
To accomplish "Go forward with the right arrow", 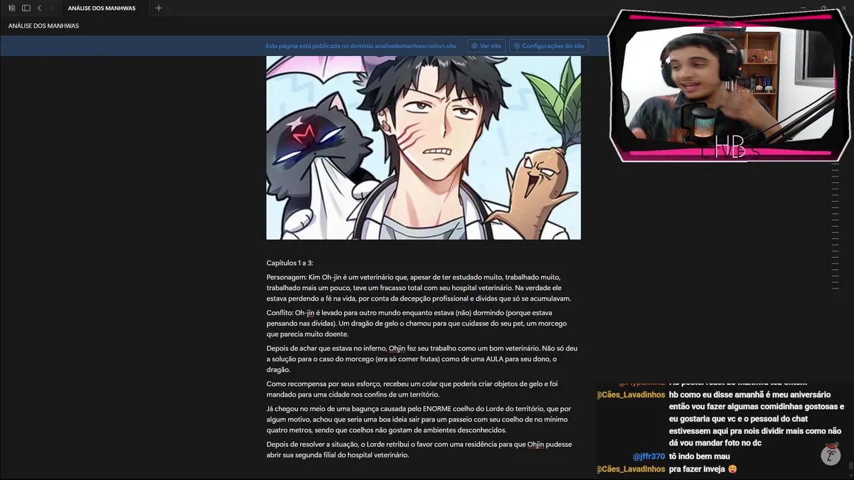I will (52, 8).
